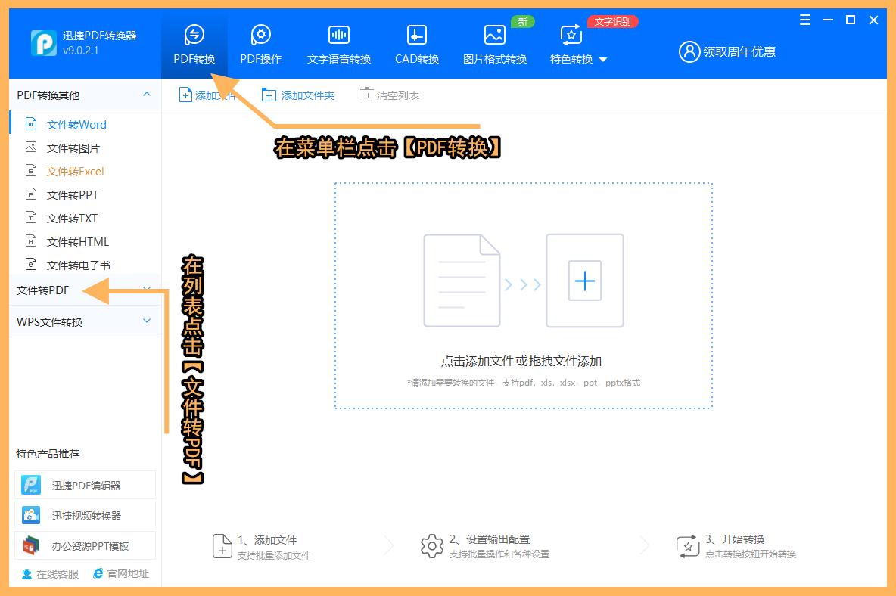The width and height of the screenshot is (896, 596).
Task: Click the dotted area to add files
Action: (x=524, y=295)
